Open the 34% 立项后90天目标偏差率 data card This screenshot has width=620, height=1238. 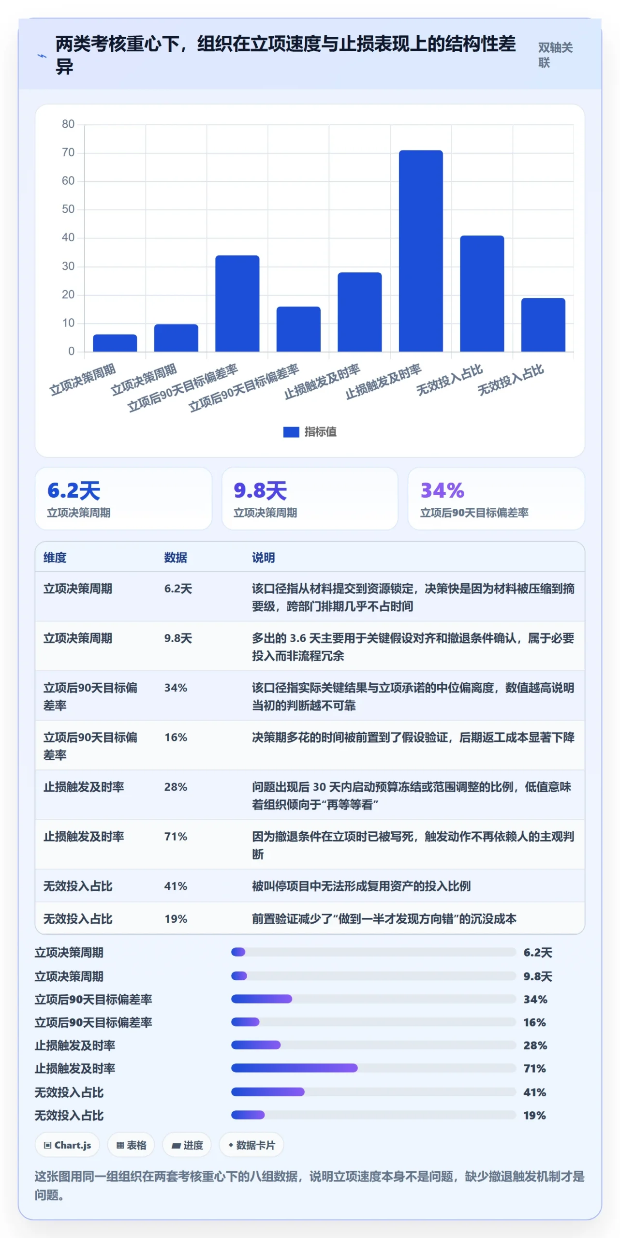click(496, 498)
